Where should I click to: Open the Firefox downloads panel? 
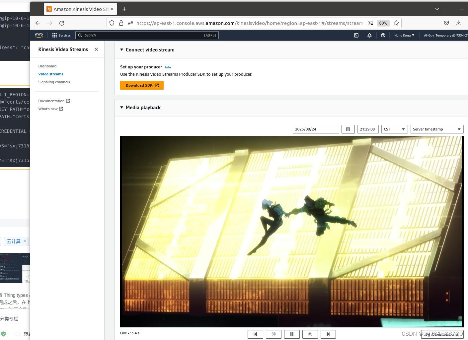pos(458,23)
